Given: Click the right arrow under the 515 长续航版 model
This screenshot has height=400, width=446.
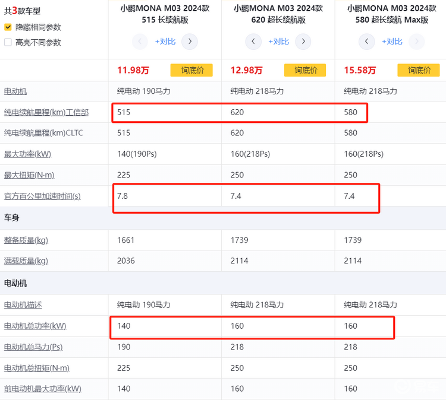Looking at the screenshot, I should click(x=190, y=42).
